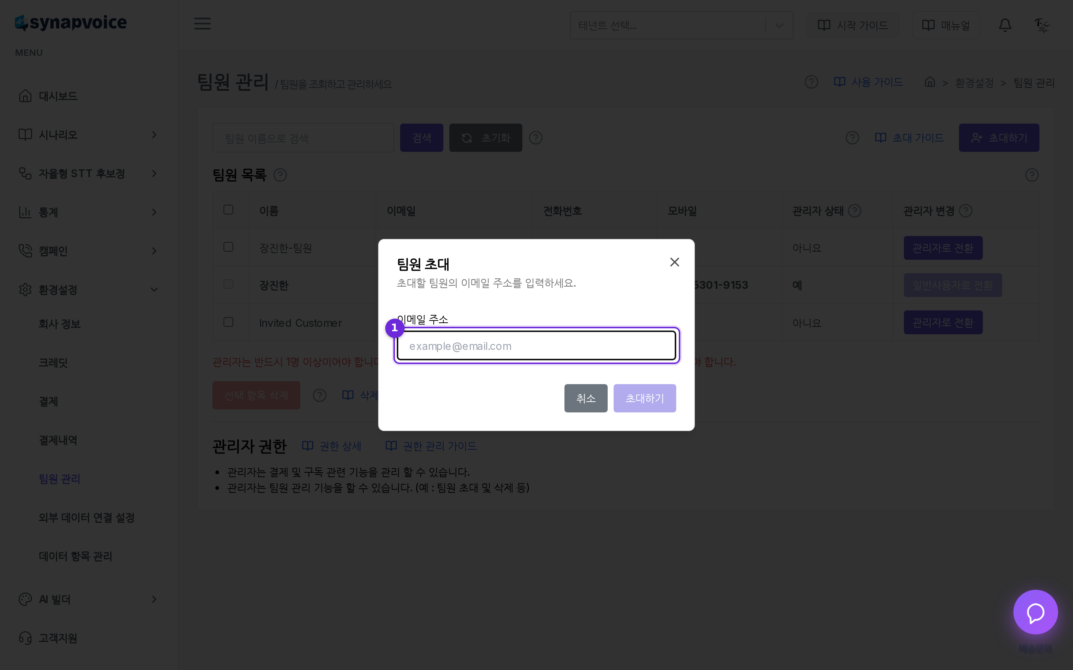Collapse the 환경설정 menu
Image resolution: width=1073 pixels, height=670 pixels.
tap(89, 289)
